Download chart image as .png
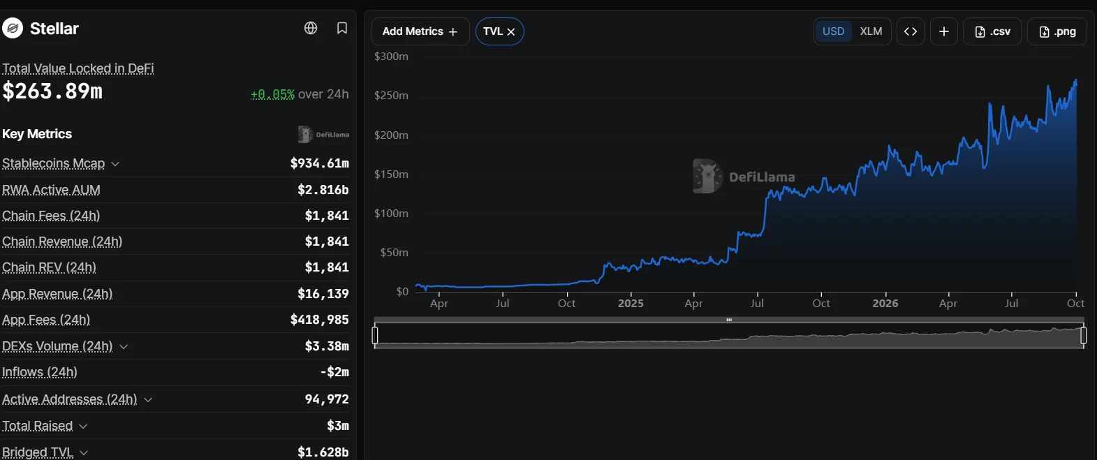 click(x=1057, y=31)
